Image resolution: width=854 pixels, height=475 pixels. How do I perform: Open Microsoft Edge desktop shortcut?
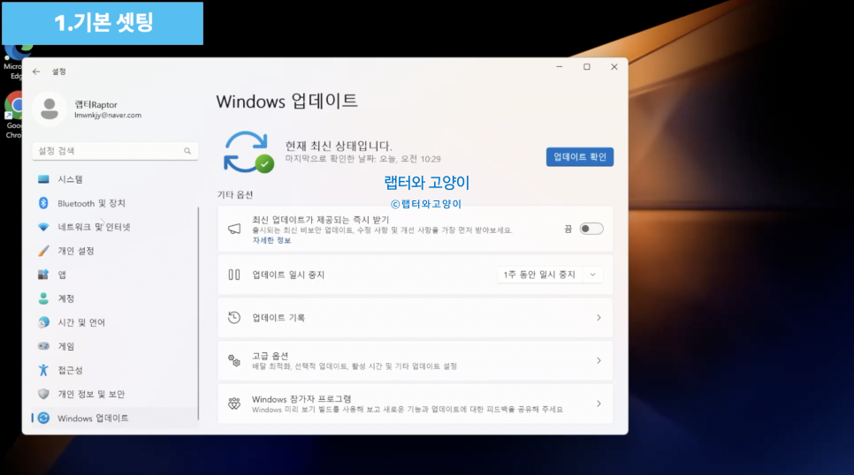[x=13, y=60]
